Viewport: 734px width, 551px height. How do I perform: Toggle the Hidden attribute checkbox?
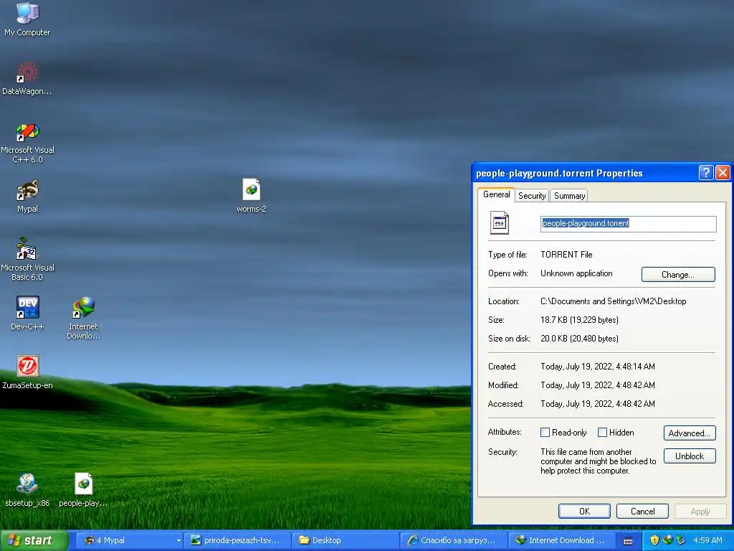[602, 432]
